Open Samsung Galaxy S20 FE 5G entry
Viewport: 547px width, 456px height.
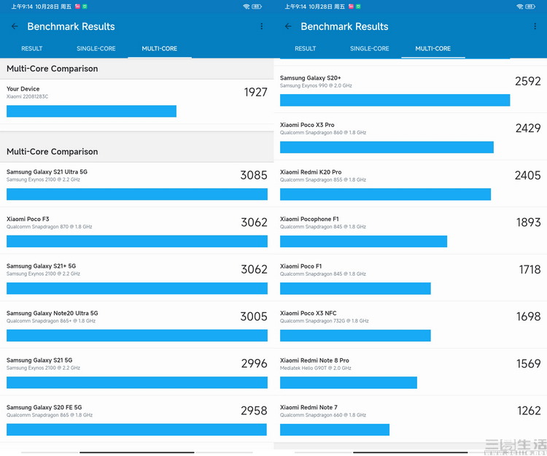coord(137,420)
